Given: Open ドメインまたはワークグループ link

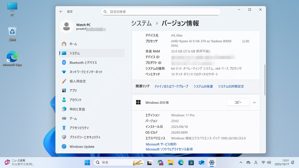Looking at the screenshot, I should (171, 86).
